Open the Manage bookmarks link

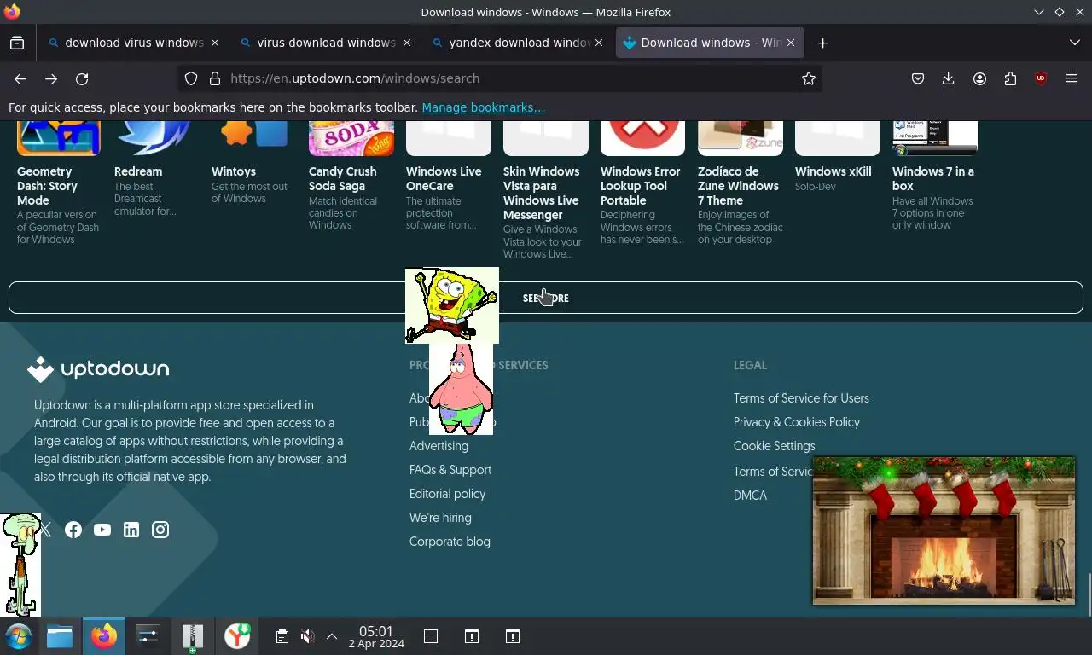click(483, 107)
